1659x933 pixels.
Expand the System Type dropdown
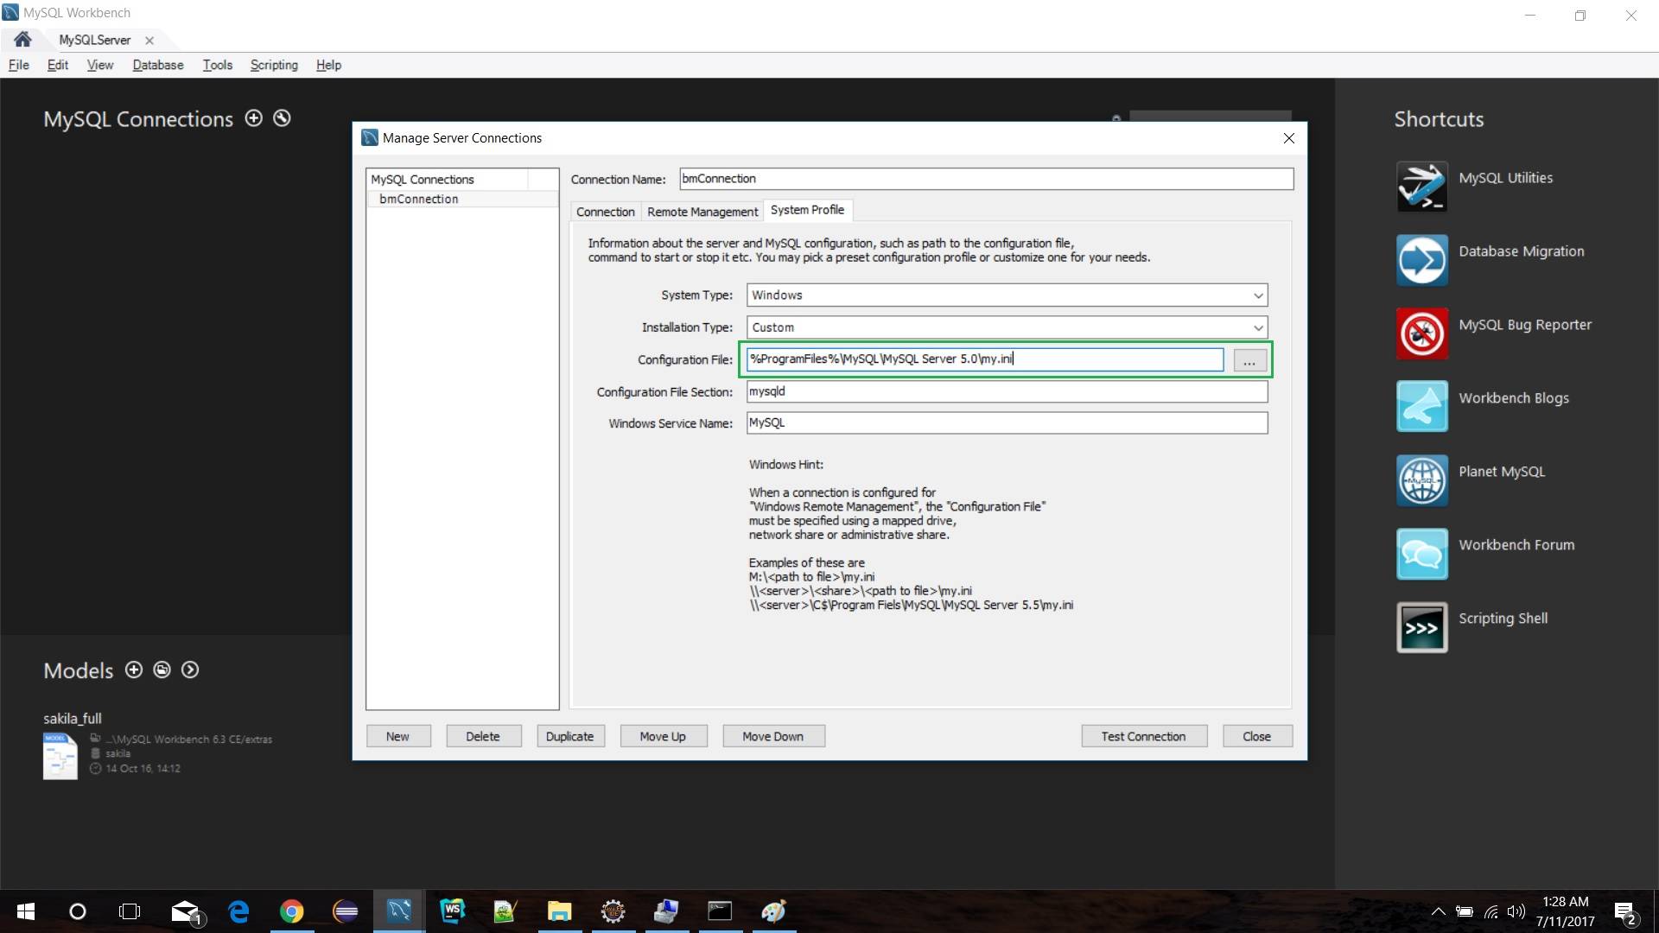coord(1258,295)
